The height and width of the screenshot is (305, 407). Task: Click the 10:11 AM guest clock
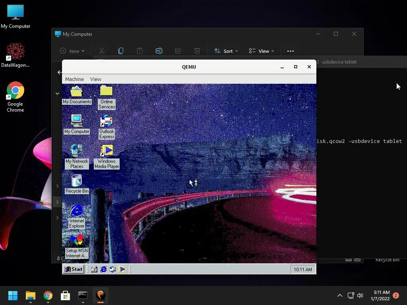pos(302,270)
